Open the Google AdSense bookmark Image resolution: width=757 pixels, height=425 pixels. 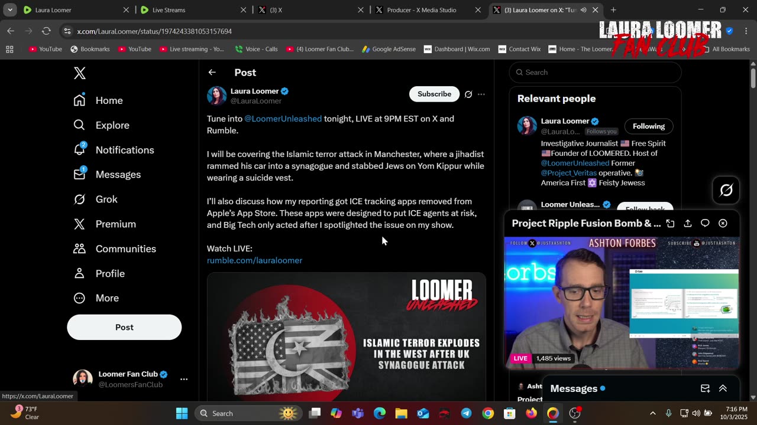pyautogui.click(x=389, y=49)
